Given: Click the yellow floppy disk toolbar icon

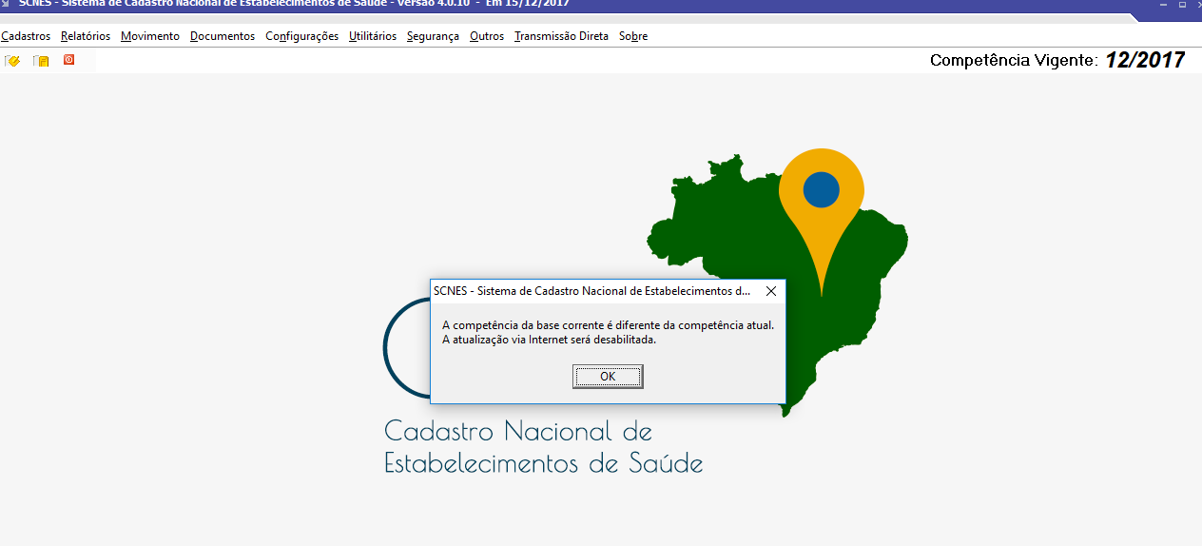Looking at the screenshot, I should (41, 61).
